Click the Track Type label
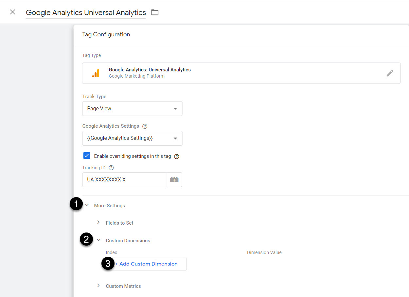Screen dimensions: 409x297 (x=94, y=97)
